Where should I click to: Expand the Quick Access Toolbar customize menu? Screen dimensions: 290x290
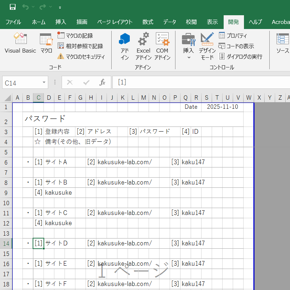[60, 7]
